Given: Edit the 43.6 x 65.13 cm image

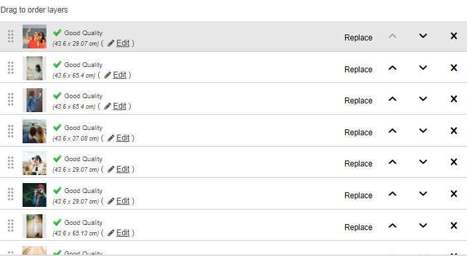Looking at the screenshot, I should tap(123, 233).
